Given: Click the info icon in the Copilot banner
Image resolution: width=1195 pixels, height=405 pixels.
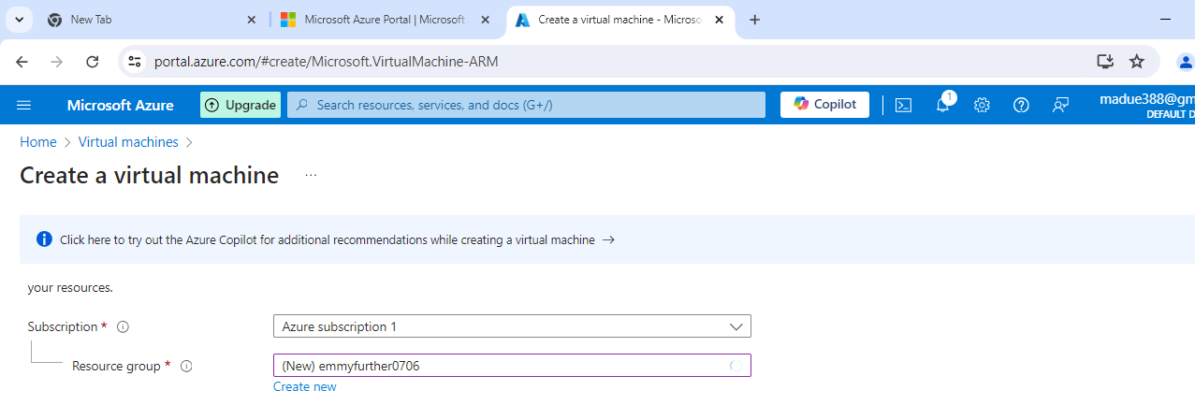Looking at the screenshot, I should [x=44, y=239].
